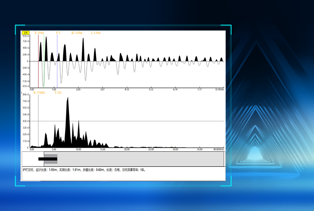Click the dL: 0.00m readout

coord(77,33)
